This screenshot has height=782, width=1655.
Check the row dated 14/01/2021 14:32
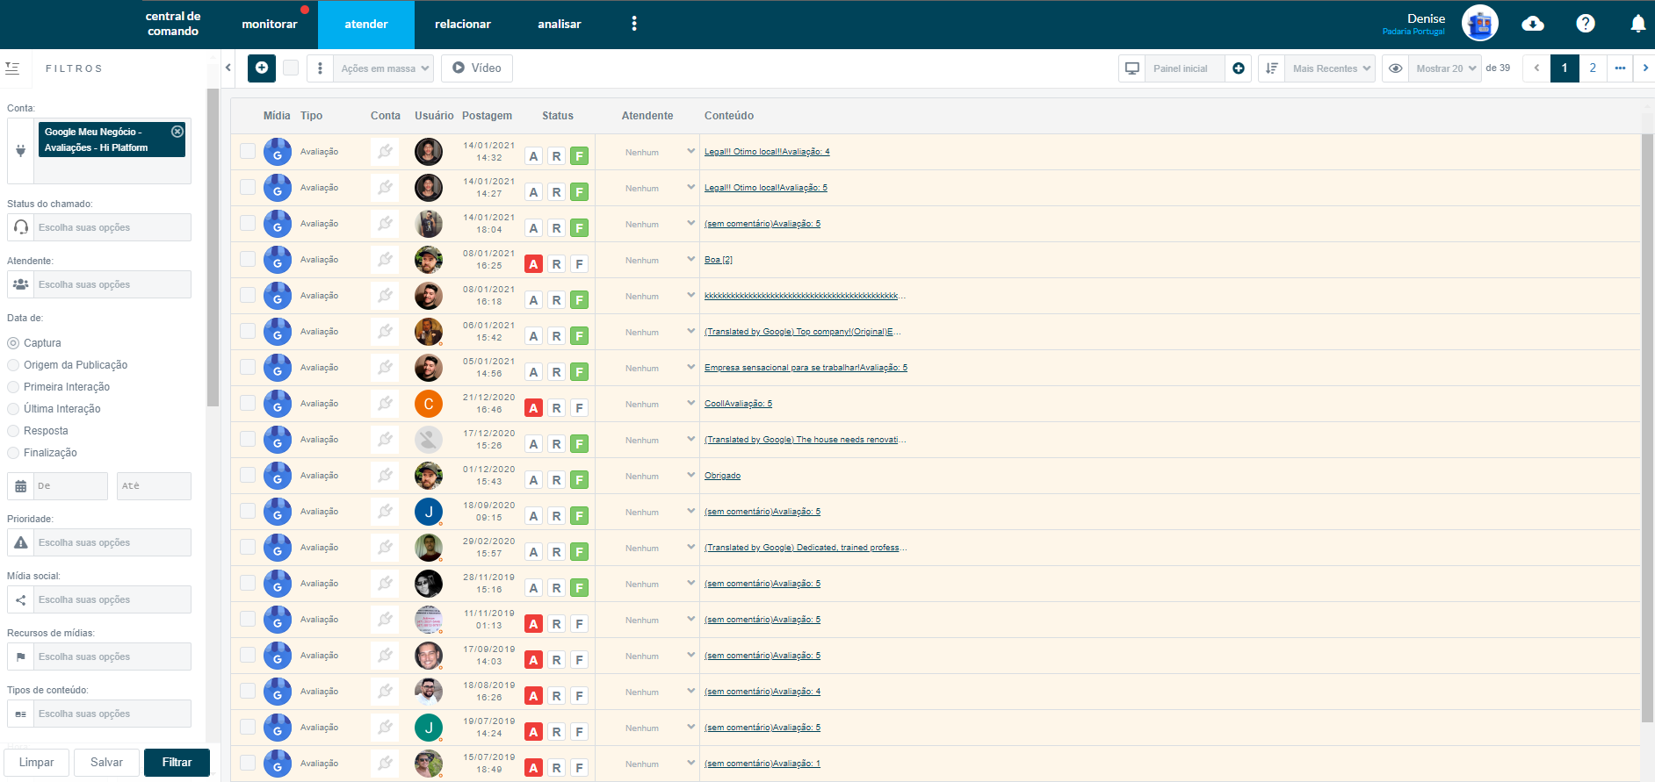[248, 151]
